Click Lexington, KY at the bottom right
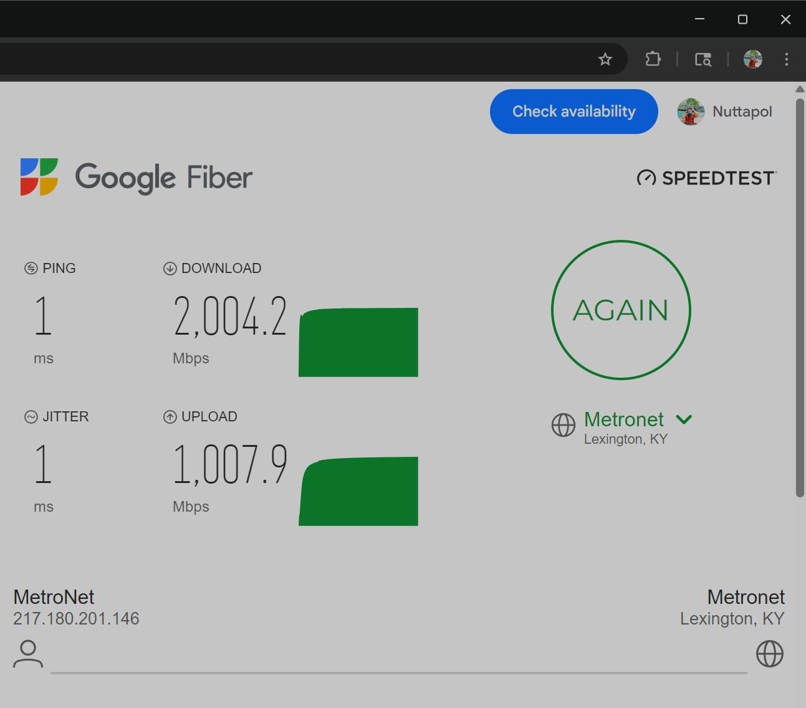 pos(732,618)
